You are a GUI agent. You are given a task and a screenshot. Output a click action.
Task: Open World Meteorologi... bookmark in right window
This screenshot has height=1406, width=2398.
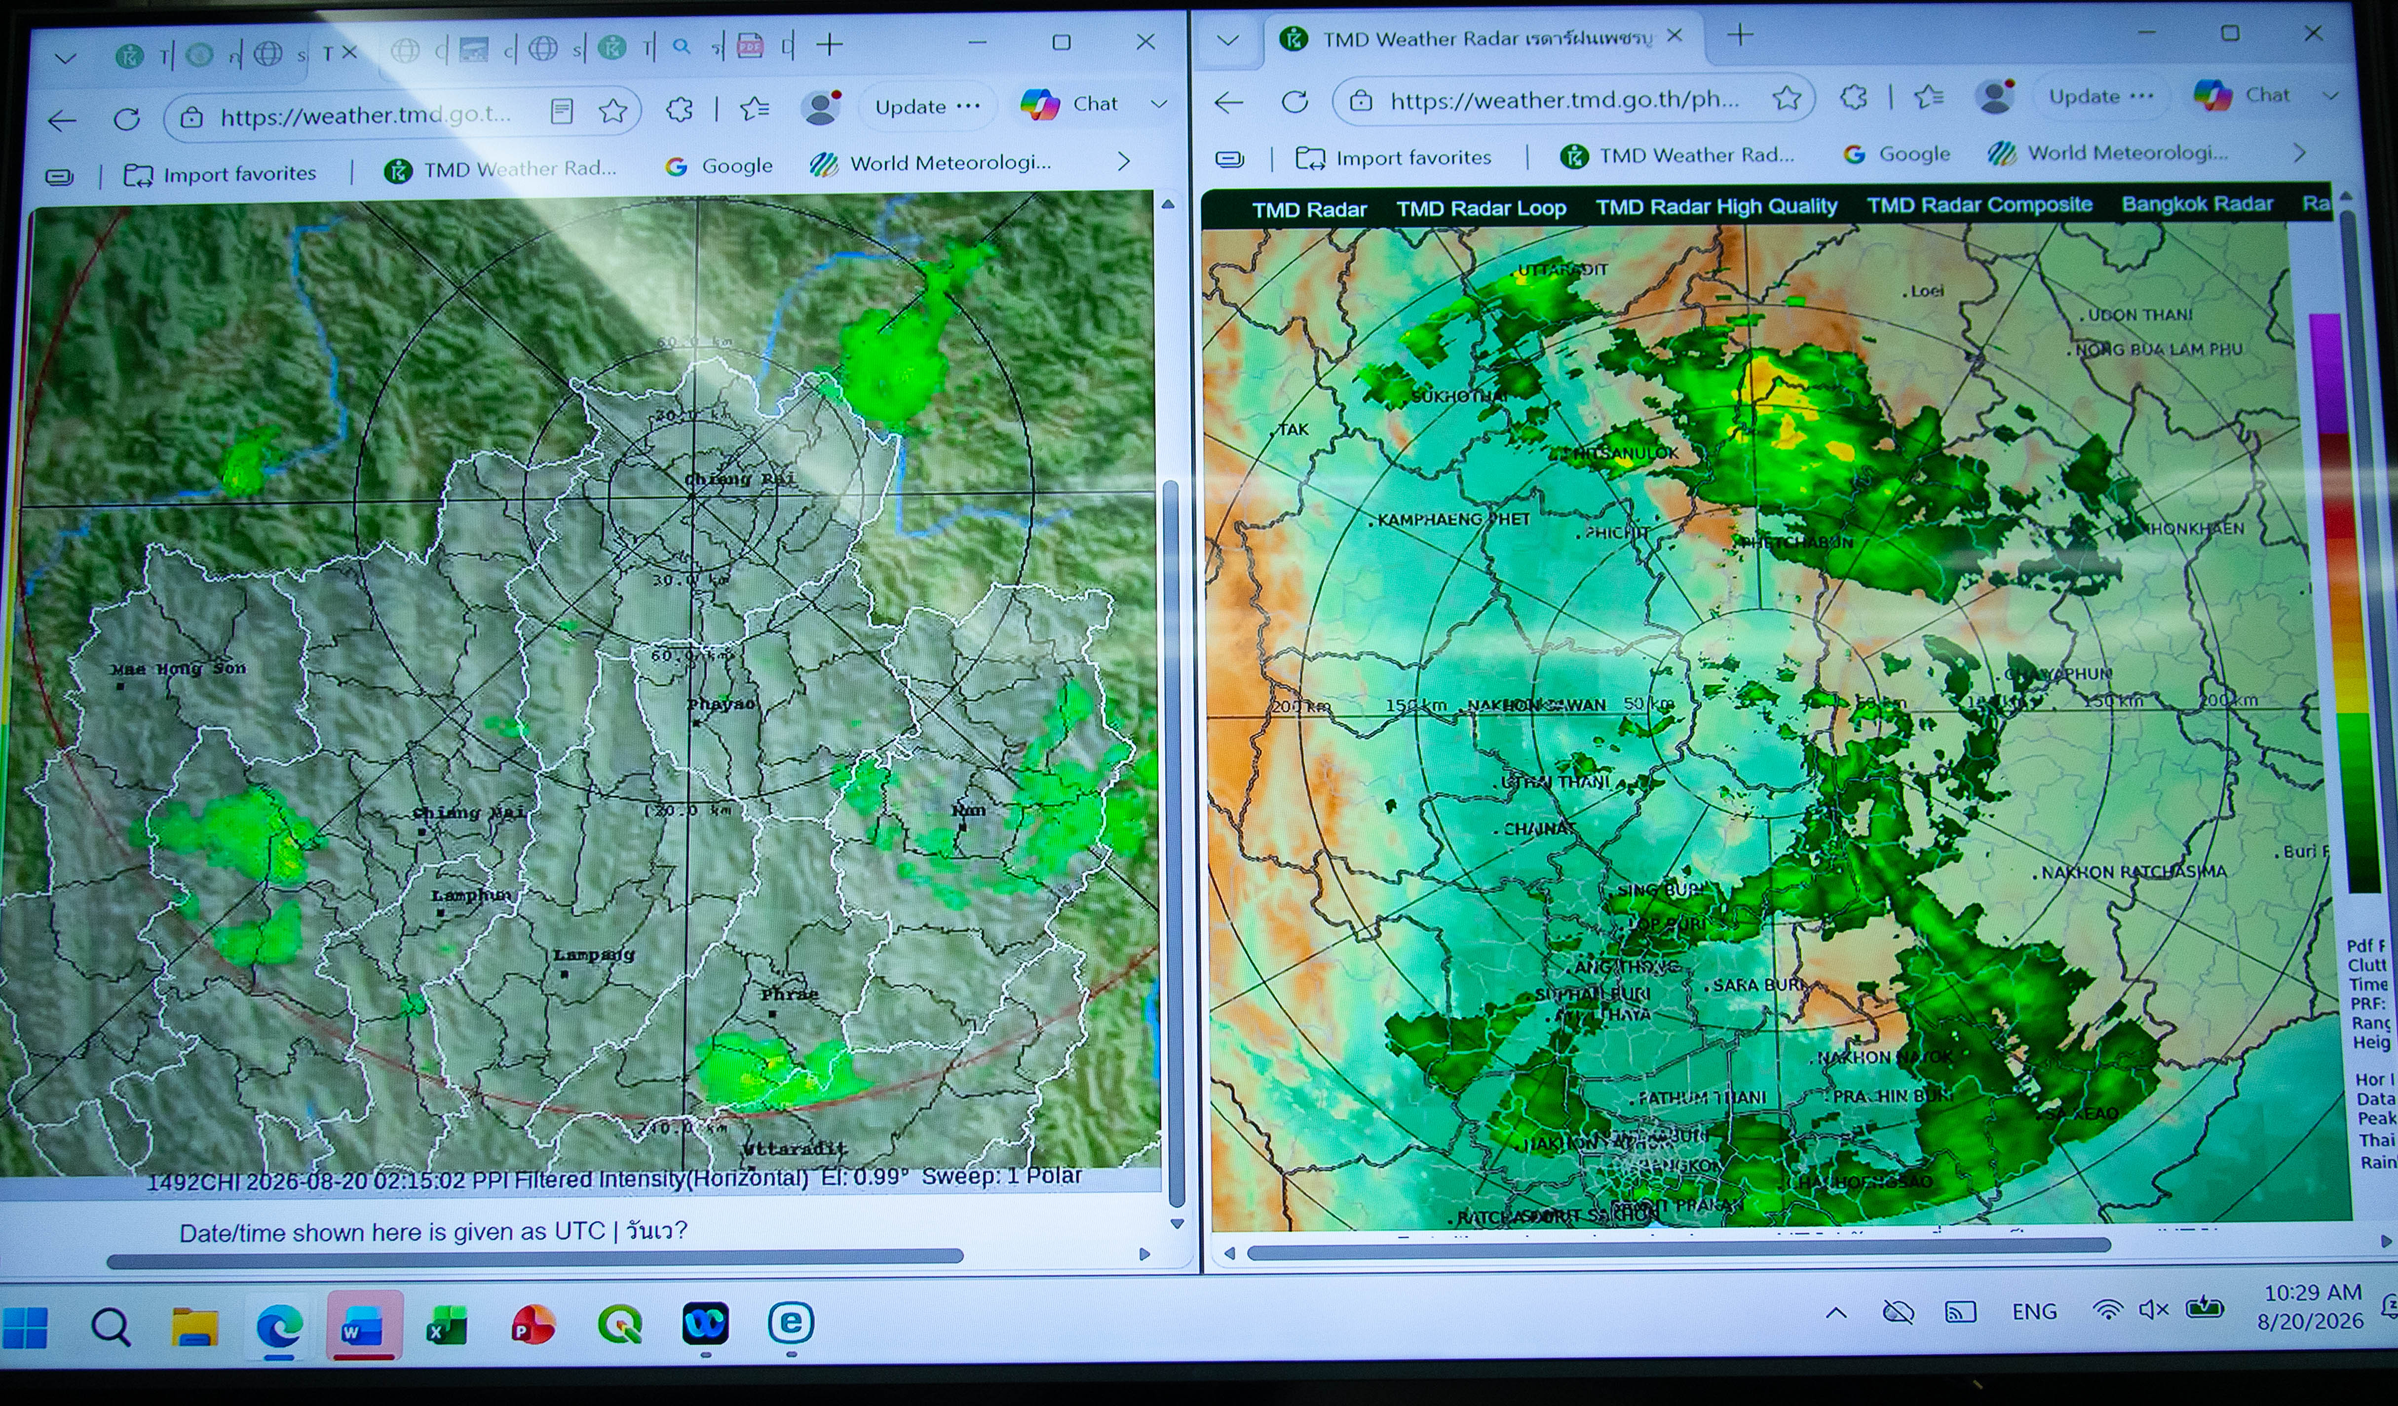point(2107,153)
